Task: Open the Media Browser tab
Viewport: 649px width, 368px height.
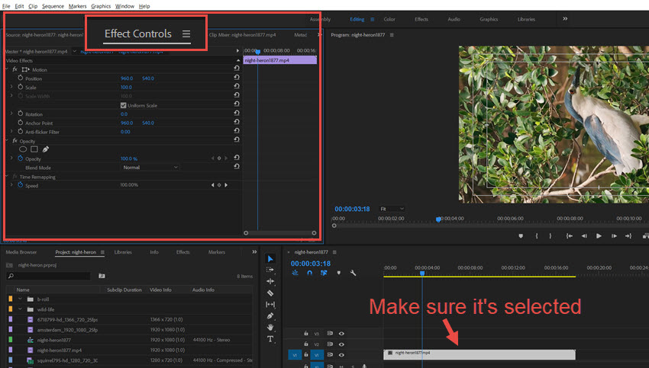Action: [x=21, y=252]
